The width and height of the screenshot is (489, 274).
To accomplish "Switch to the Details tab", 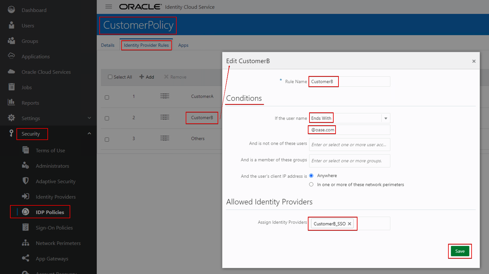I will (x=108, y=45).
